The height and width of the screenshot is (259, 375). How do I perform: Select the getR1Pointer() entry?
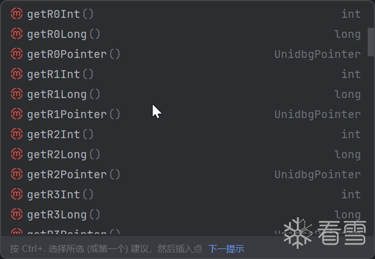tap(74, 114)
